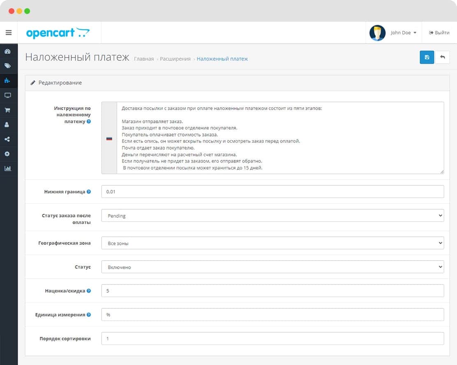This screenshot has width=457, height=365.
Task: Open the System gear sidebar icon
Action: [x=7, y=153]
